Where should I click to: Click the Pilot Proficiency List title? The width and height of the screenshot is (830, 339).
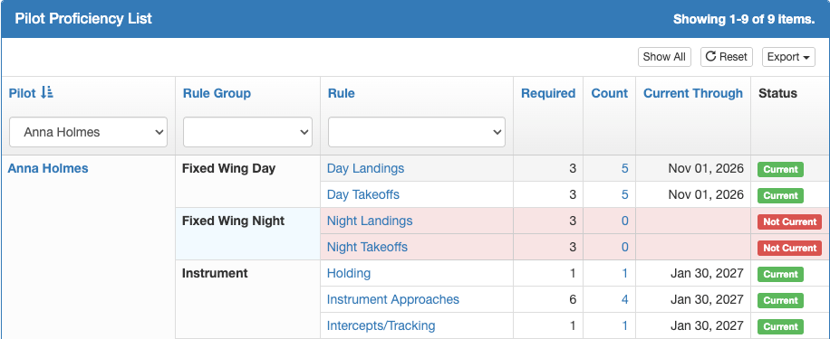pyautogui.click(x=83, y=19)
